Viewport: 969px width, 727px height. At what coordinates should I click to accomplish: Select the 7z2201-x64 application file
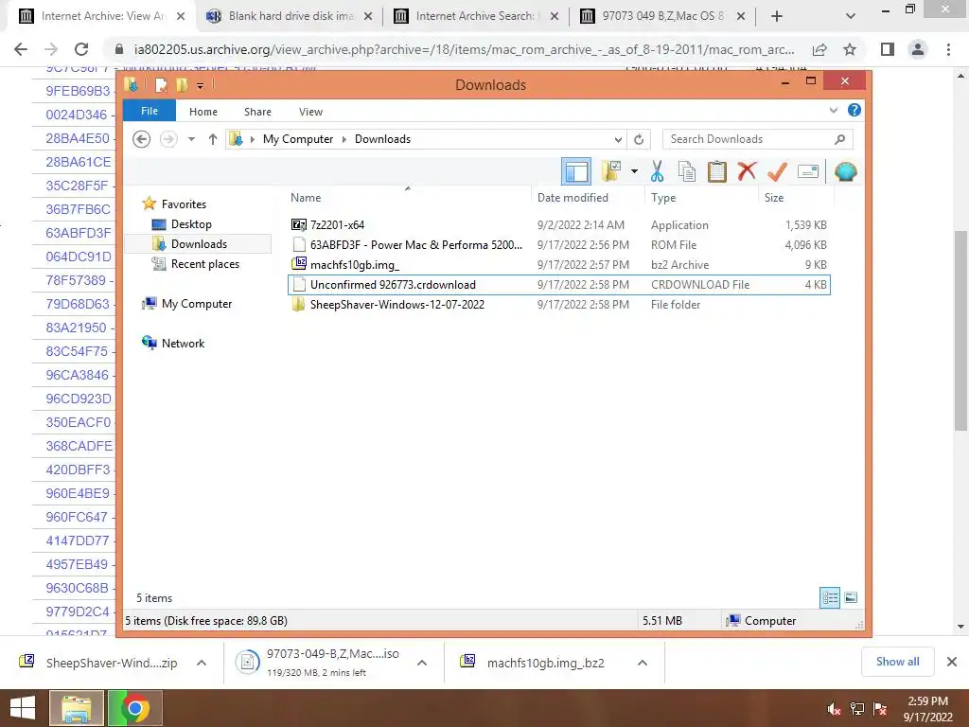(558, 225)
